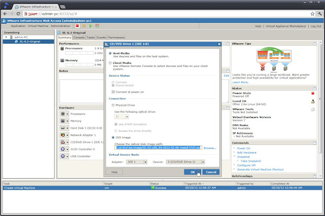Click OK in the CD/DVD Drive dialog
The image size is (325, 216).
click(192, 172)
